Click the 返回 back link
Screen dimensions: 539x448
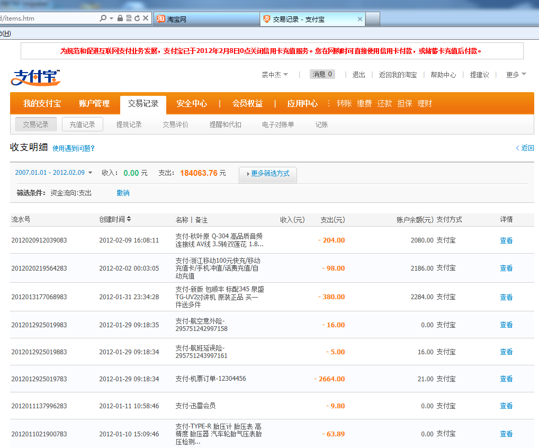click(525, 148)
